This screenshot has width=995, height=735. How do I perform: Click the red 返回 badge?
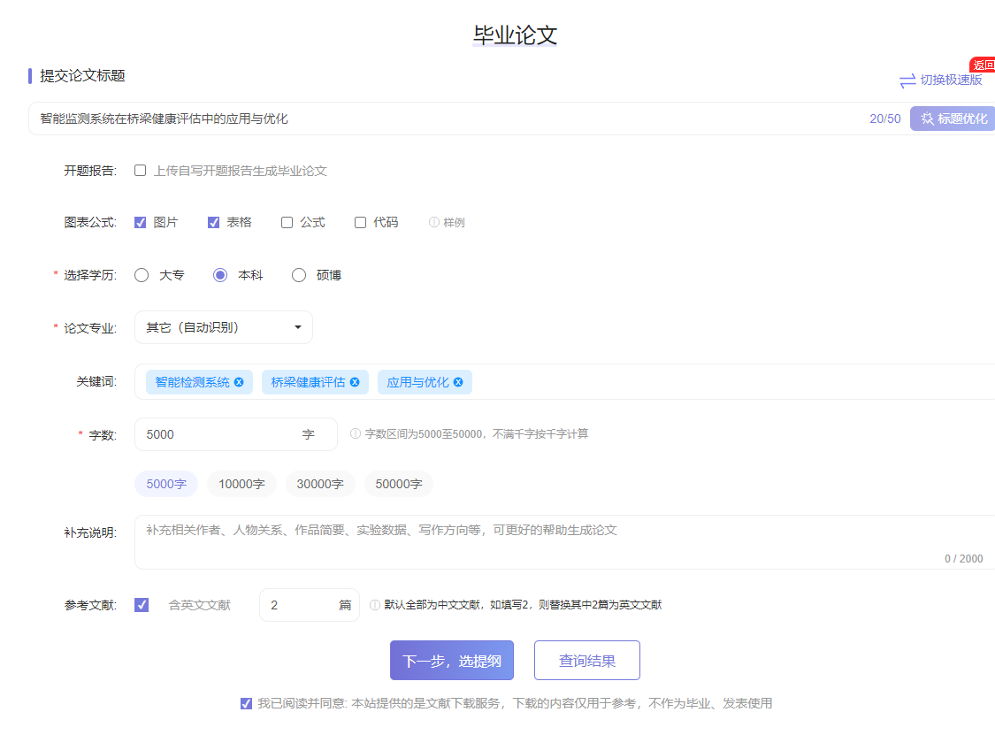tap(983, 65)
